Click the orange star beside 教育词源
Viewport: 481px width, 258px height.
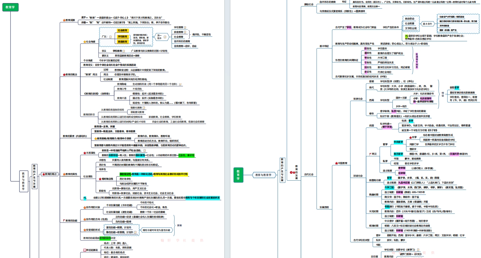[x=64, y=20]
